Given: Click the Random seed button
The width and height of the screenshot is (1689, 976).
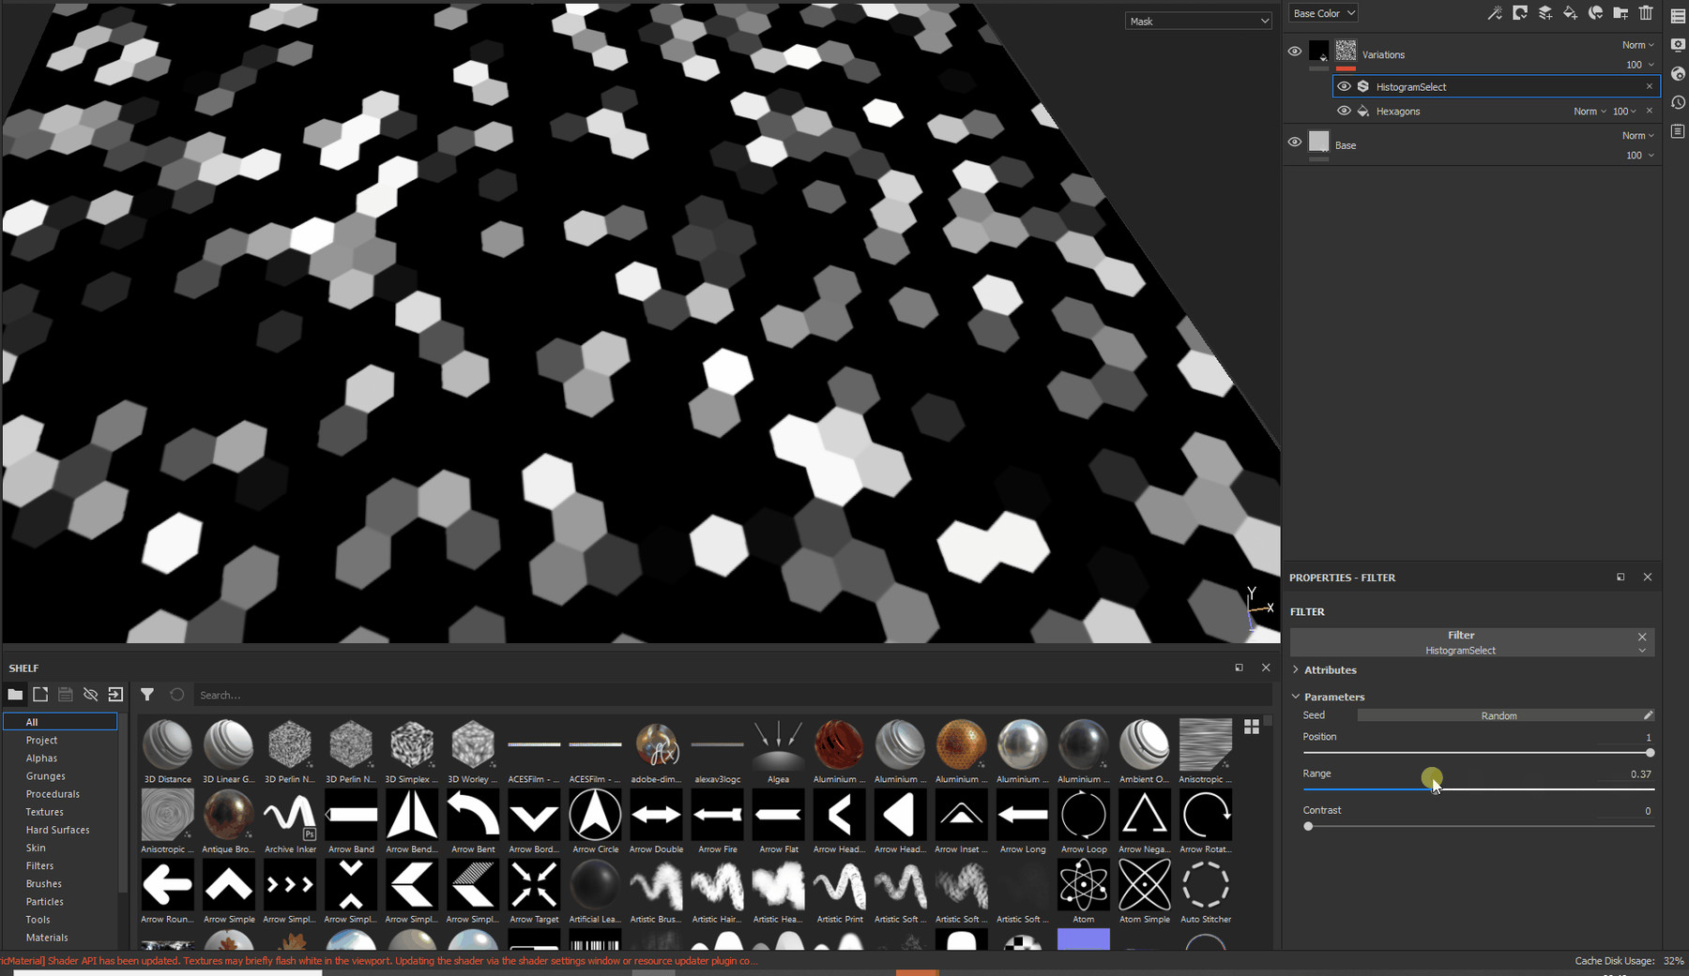Looking at the screenshot, I should point(1499,715).
